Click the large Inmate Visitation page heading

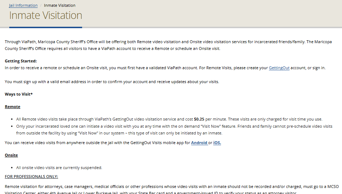[x=46, y=15]
